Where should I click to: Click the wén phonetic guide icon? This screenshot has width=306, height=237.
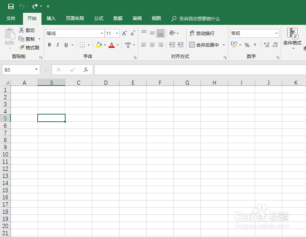(x=128, y=45)
